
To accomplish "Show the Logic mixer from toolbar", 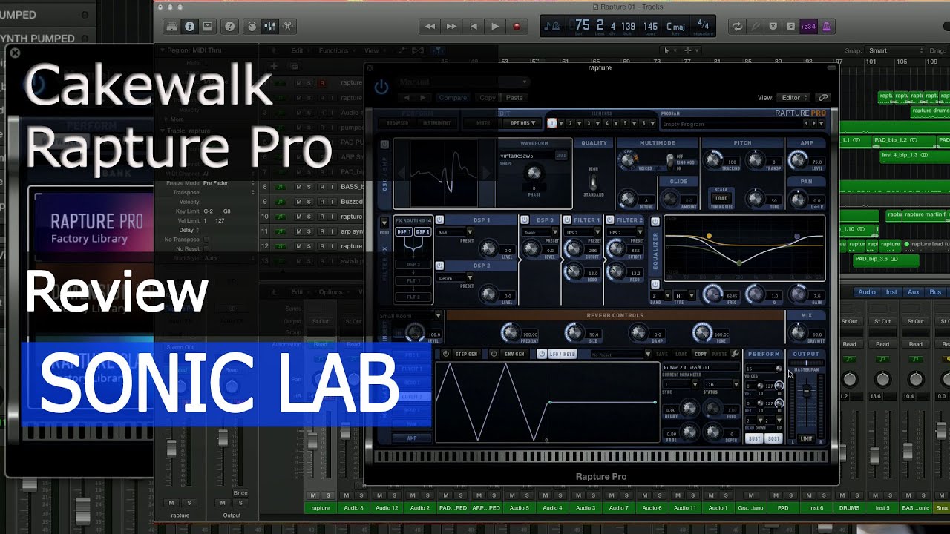I will pos(270,27).
